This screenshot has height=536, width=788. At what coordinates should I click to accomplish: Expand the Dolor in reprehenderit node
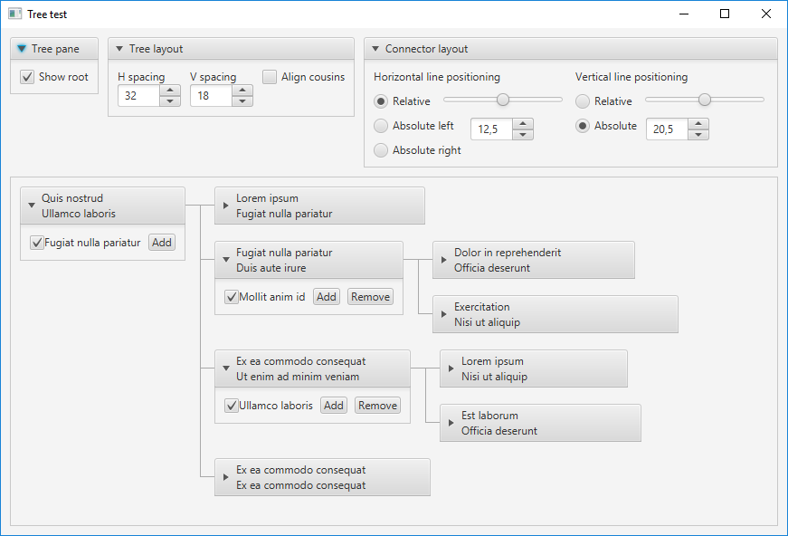[443, 260]
